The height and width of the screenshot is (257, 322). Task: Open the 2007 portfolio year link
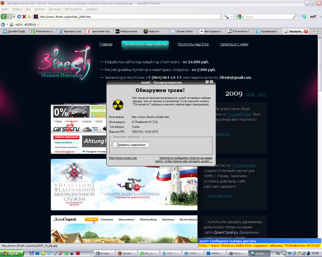tap(262, 94)
